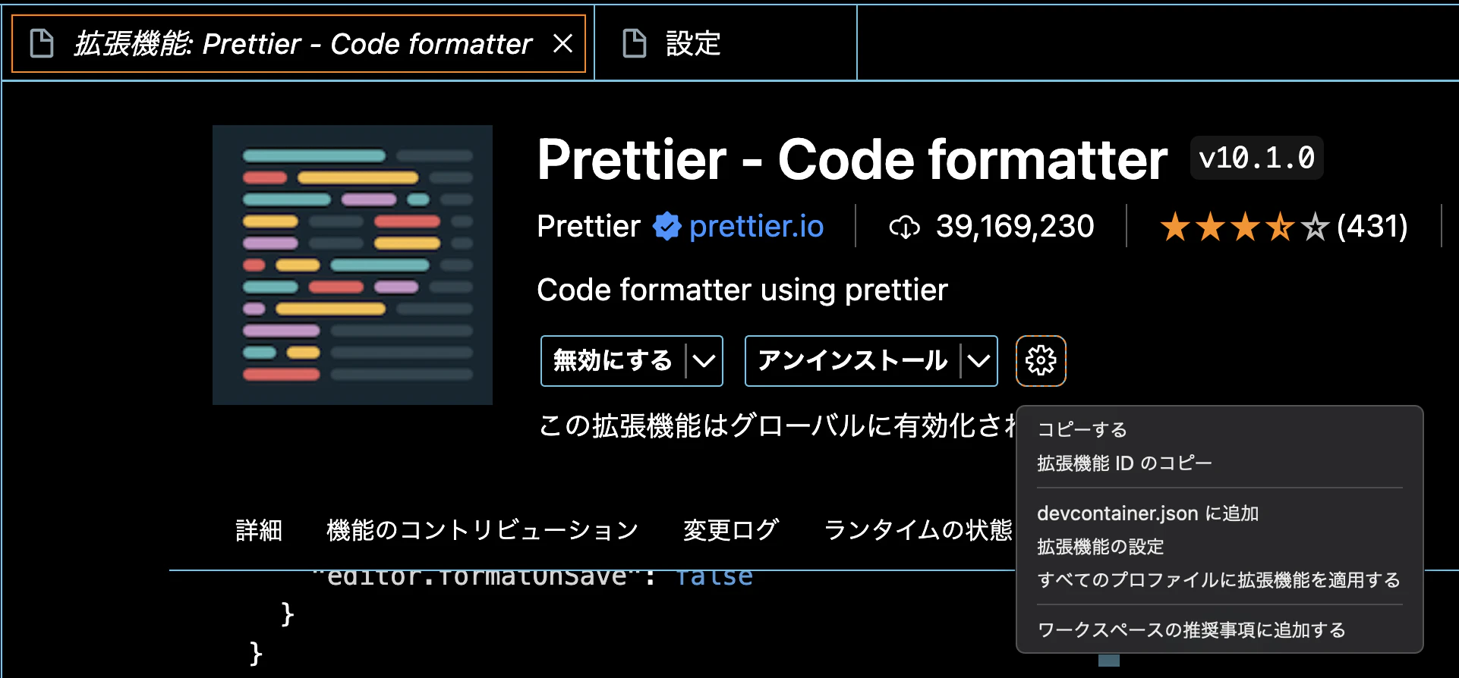Click the Prettier - Code formatter heading
1459x678 pixels.
852,159
